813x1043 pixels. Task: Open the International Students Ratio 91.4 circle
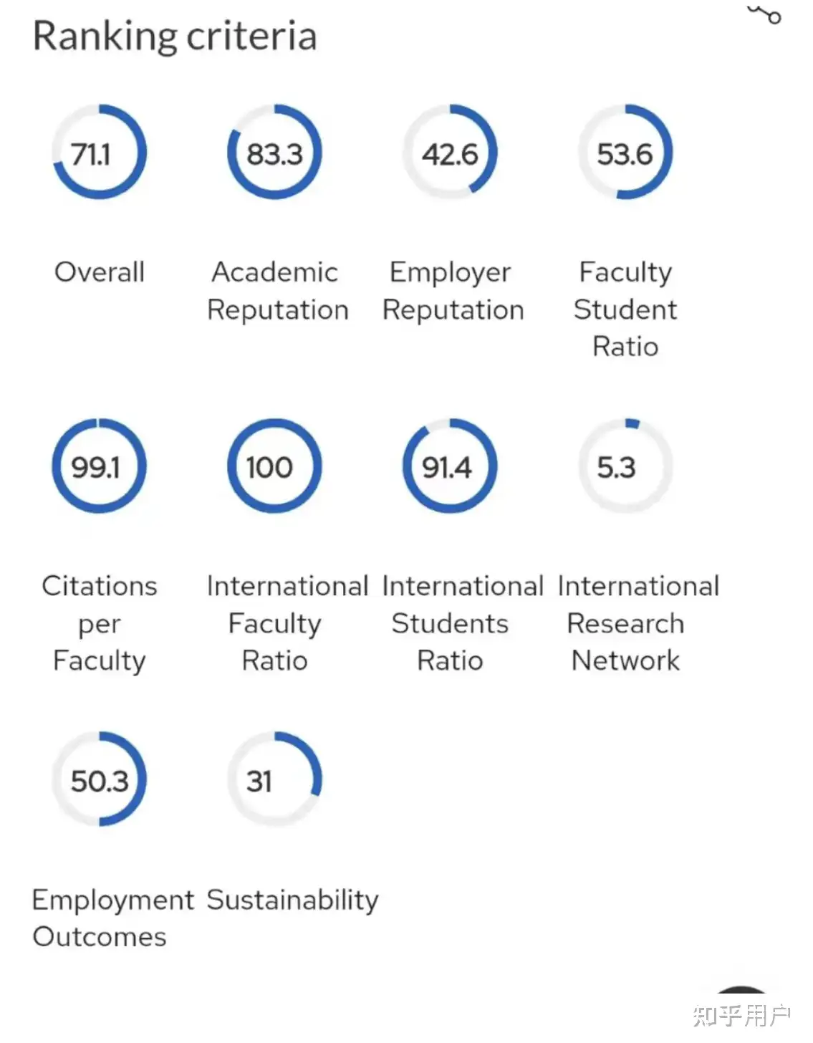(x=450, y=466)
